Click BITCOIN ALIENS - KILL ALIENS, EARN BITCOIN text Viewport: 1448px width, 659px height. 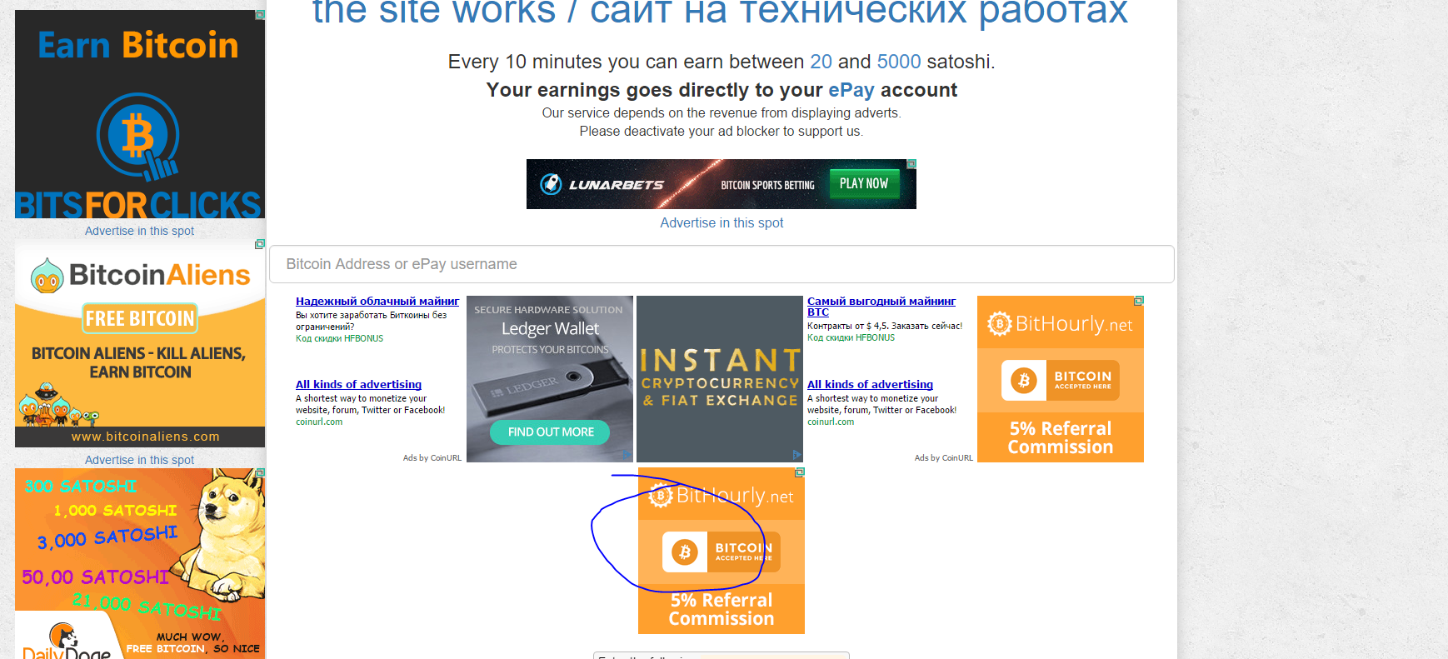pos(139,362)
